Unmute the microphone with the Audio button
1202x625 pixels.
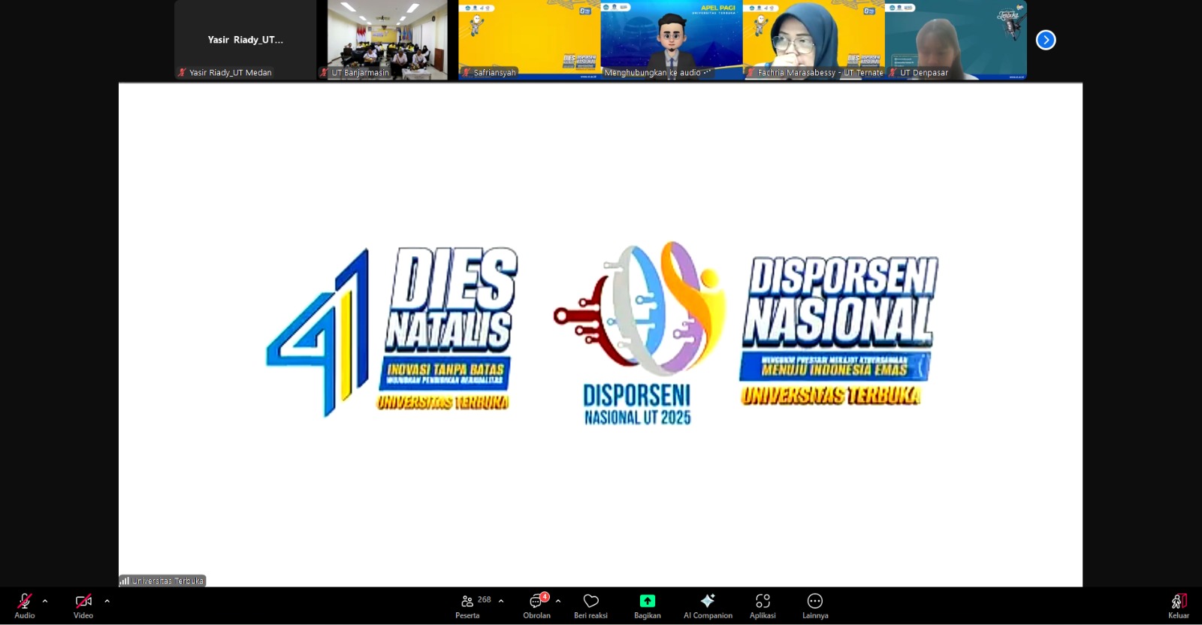click(25, 605)
